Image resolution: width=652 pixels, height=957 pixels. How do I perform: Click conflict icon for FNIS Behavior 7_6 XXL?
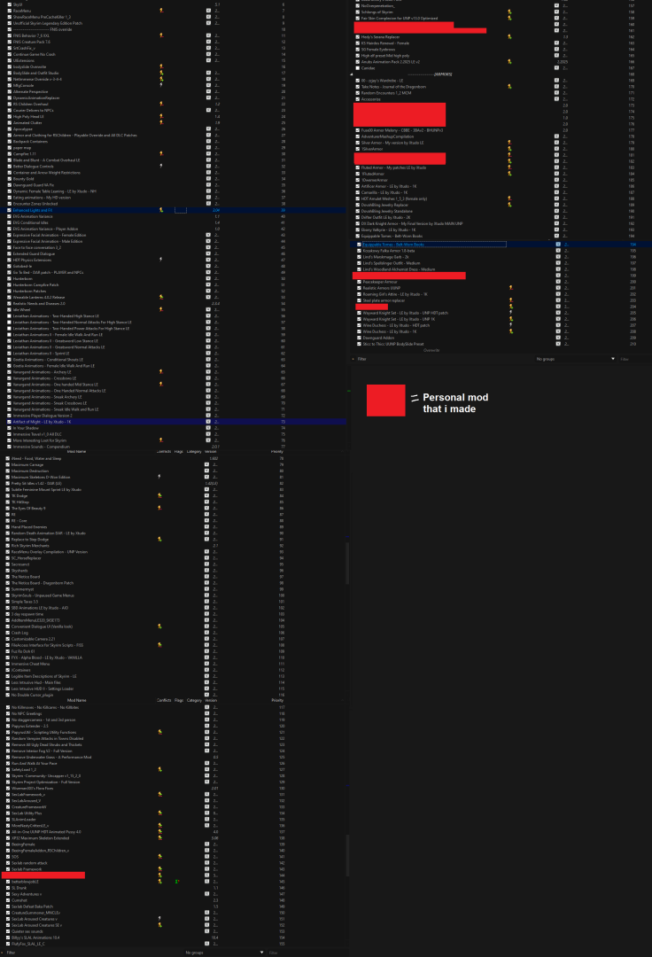point(161,35)
